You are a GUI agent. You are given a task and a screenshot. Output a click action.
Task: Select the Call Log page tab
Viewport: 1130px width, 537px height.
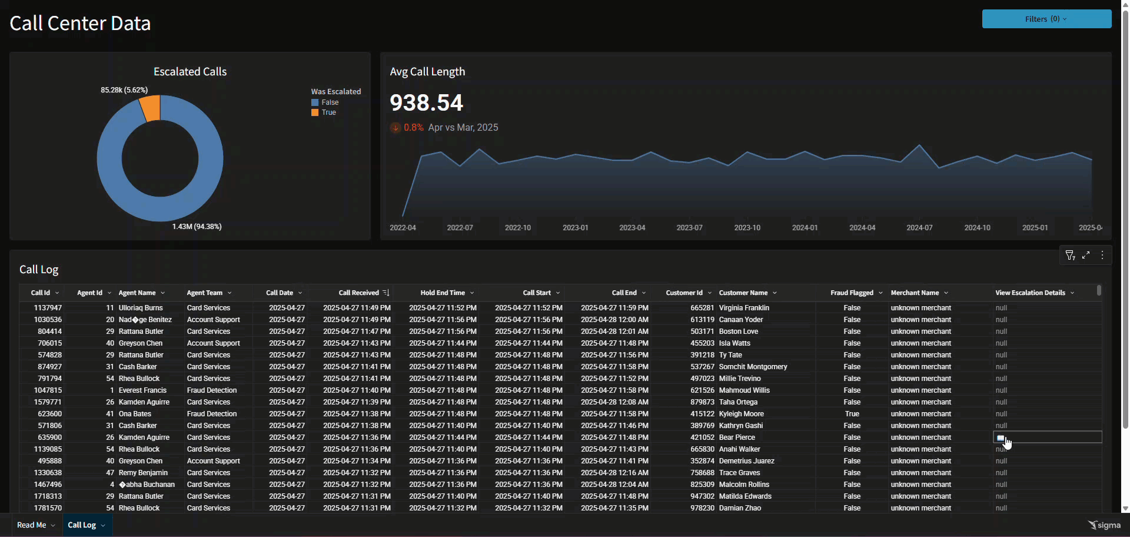click(x=82, y=525)
